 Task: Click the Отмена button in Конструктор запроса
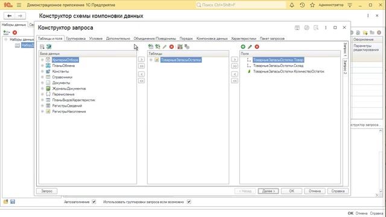tap(315, 191)
